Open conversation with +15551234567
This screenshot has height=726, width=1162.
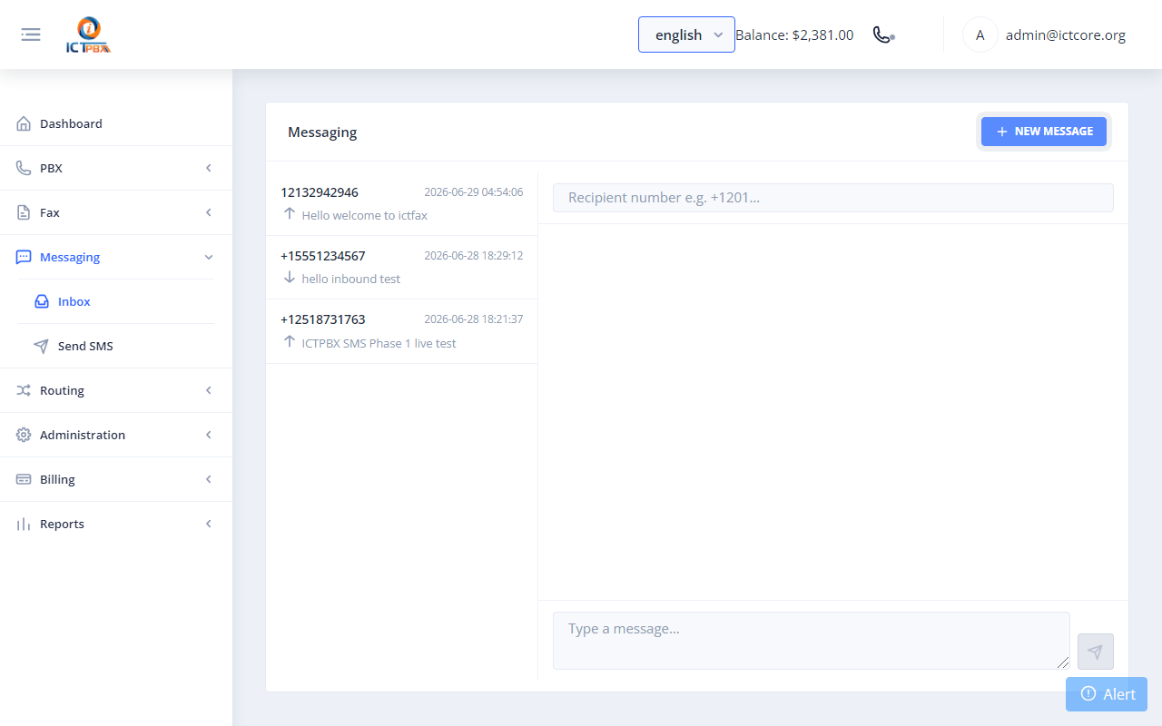coord(401,268)
